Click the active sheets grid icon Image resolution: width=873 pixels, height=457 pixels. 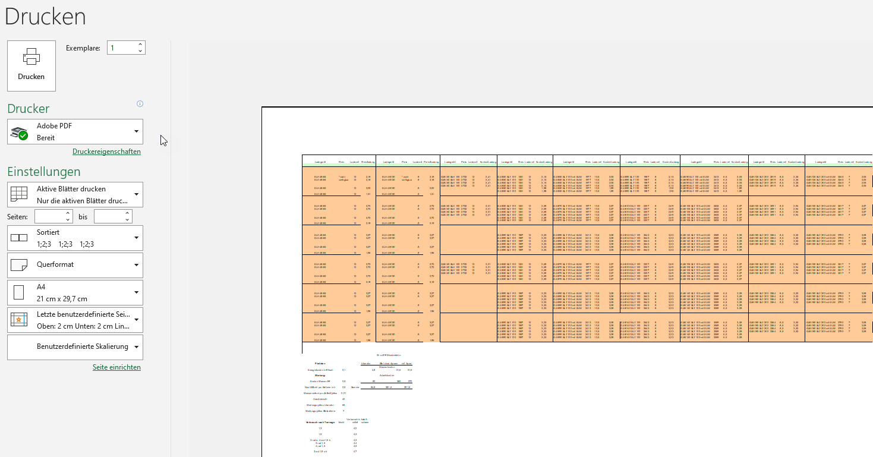pyautogui.click(x=20, y=194)
